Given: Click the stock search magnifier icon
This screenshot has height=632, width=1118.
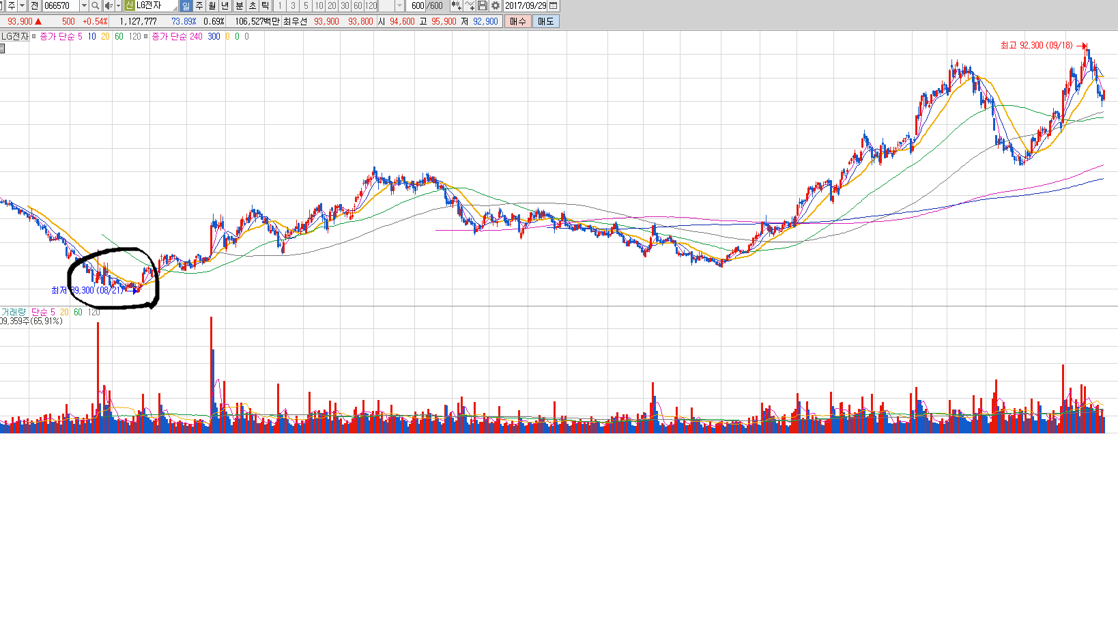Looking at the screenshot, I should [x=96, y=5].
